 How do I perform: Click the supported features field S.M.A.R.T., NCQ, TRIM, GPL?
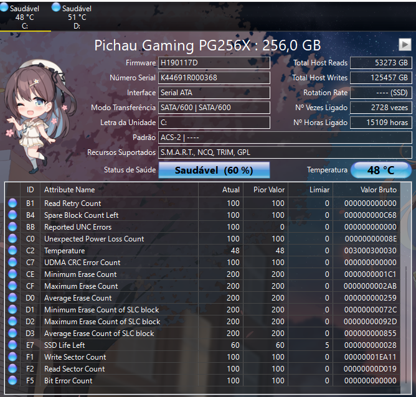285,152
